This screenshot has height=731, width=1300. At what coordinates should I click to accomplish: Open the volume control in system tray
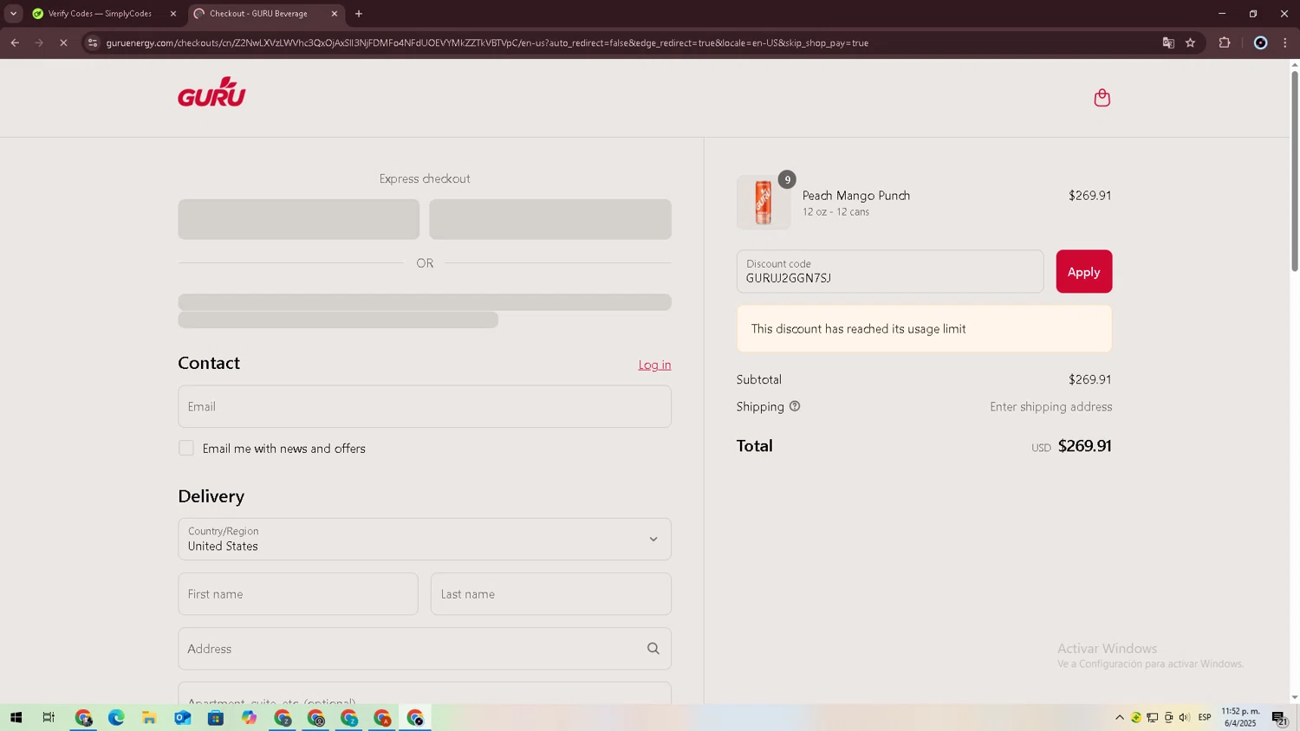pos(1184,717)
